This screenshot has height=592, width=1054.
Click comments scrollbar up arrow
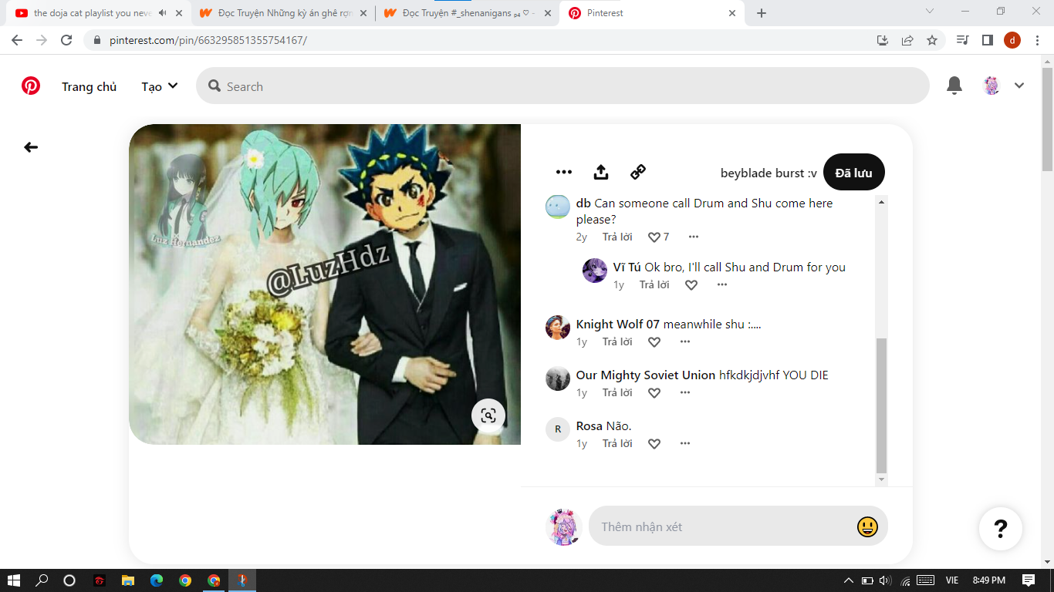882,202
